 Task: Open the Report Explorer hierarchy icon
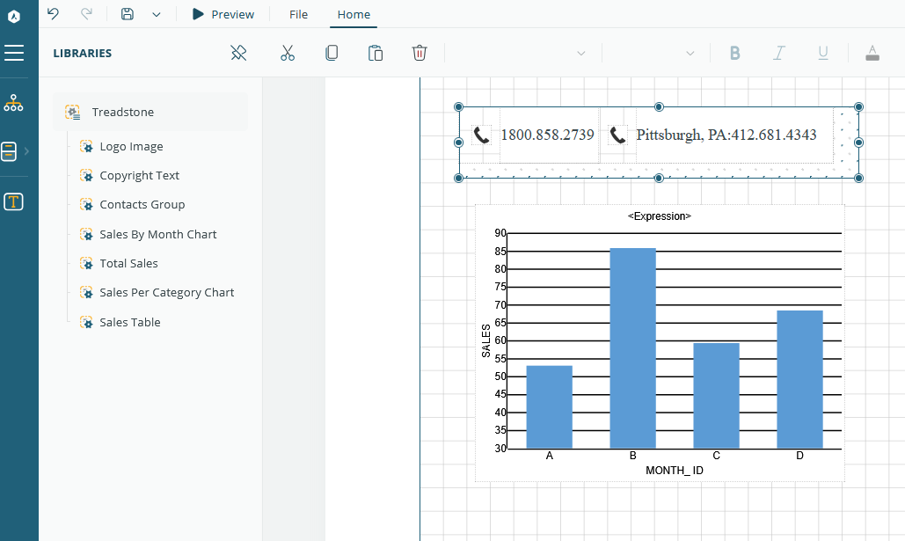click(x=14, y=103)
